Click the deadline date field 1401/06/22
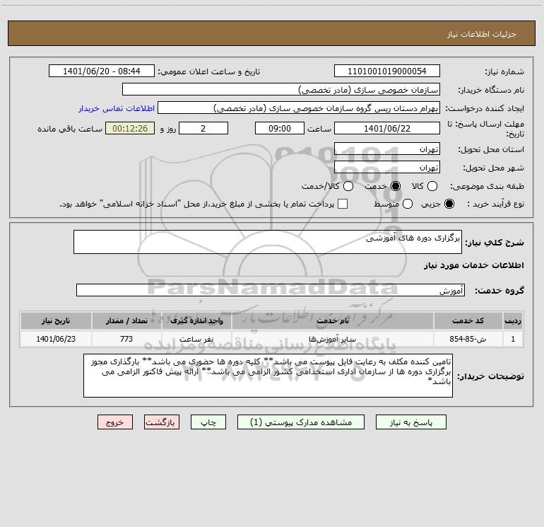 (x=387, y=128)
